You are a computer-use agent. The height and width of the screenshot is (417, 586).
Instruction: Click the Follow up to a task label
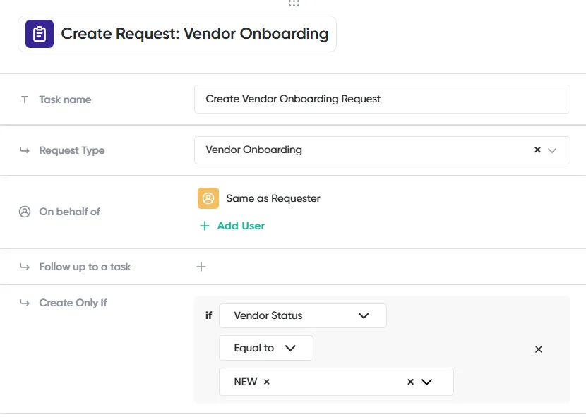pyautogui.click(x=85, y=267)
